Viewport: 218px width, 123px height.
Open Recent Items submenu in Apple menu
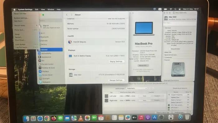pyautogui.click(x=26, y=26)
